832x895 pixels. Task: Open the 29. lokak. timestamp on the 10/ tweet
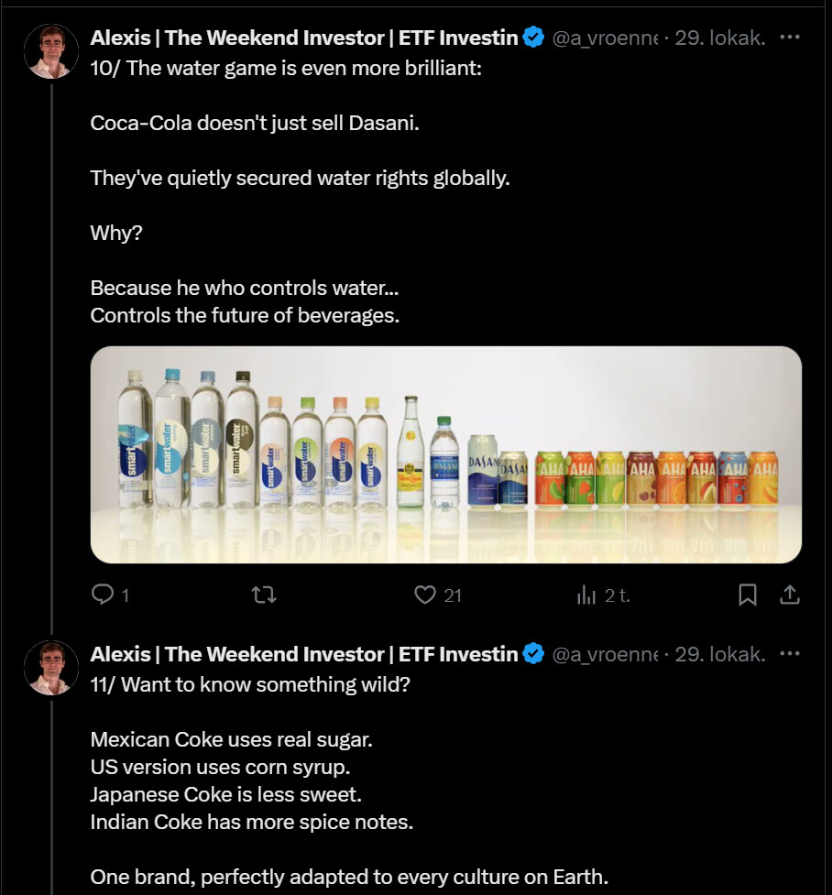point(719,38)
